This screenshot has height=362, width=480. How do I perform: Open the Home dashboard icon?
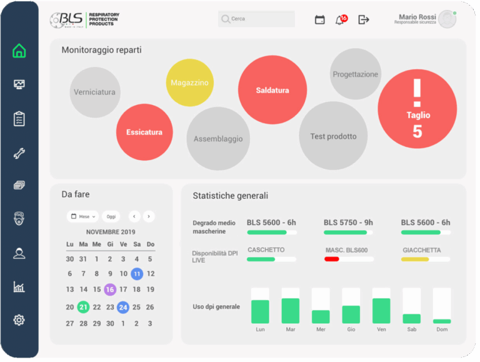[x=19, y=51]
